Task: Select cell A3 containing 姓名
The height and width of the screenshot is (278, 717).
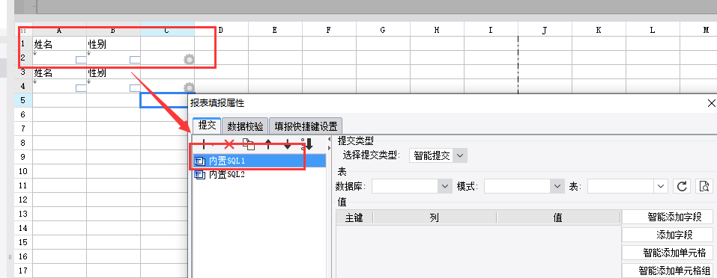Action: [59, 72]
